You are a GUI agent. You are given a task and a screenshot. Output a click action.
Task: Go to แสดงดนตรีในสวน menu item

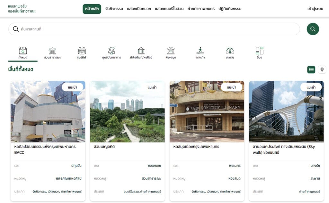click(169, 9)
